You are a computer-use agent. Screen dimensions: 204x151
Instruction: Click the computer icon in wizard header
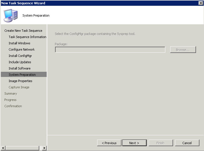click(11, 15)
